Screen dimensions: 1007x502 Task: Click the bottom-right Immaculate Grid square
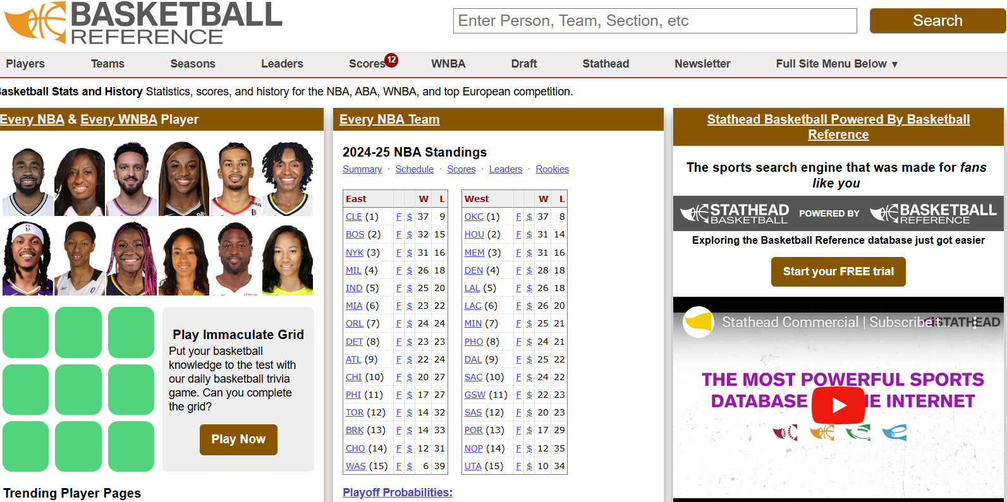131,446
